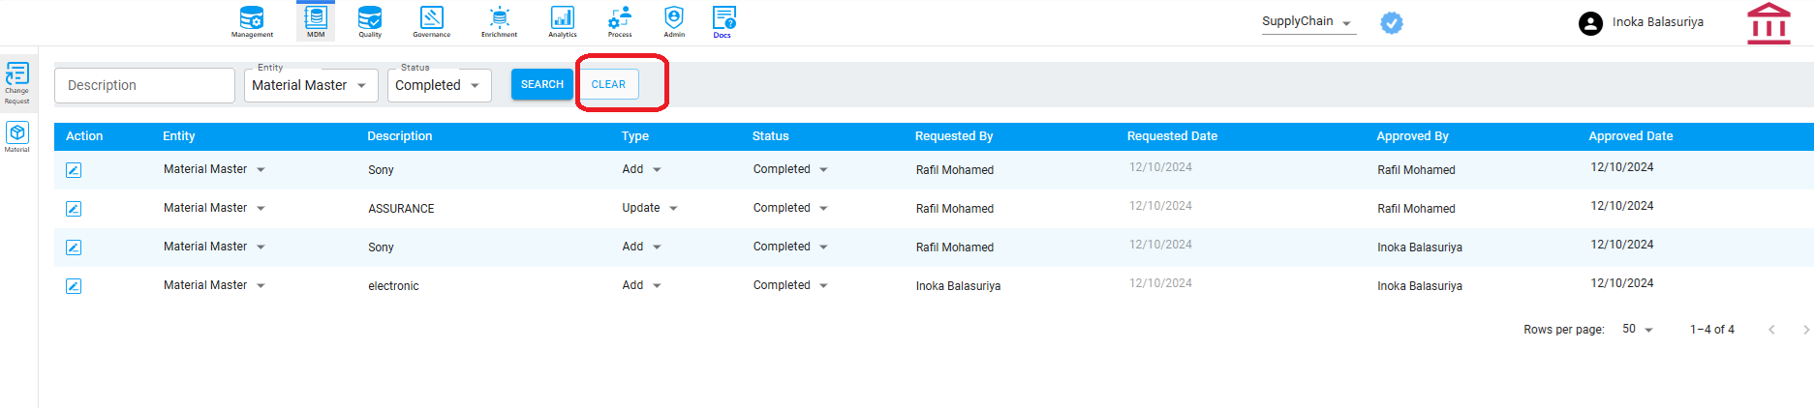Open the Process module icon
Screen dimensions: 1814x408
(x=620, y=21)
